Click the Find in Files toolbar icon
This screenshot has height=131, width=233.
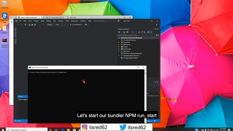(x=86, y=25)
